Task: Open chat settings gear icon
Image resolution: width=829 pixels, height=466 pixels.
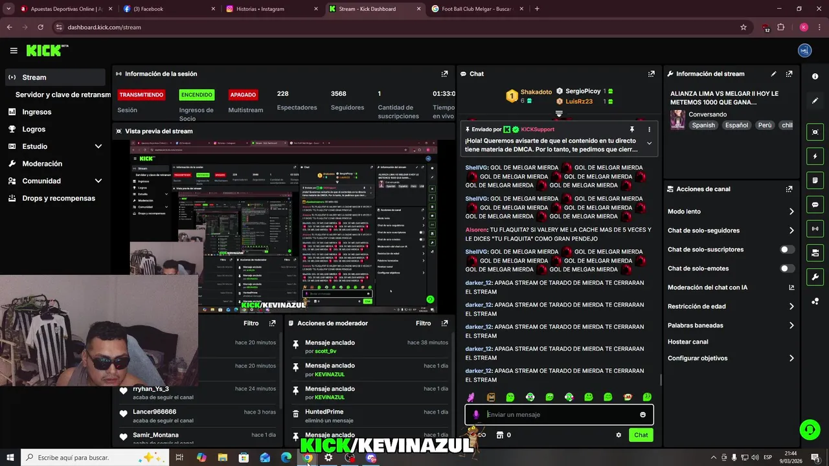Action: click(619, 435)
